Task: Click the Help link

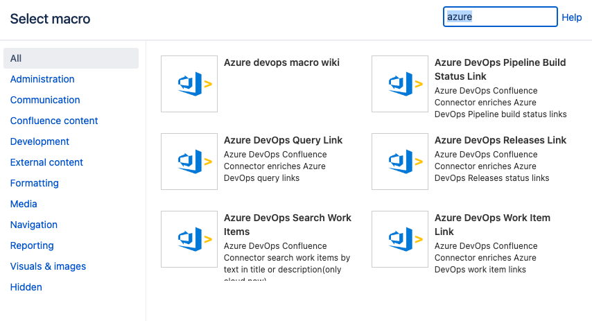Action: (571, 17)
